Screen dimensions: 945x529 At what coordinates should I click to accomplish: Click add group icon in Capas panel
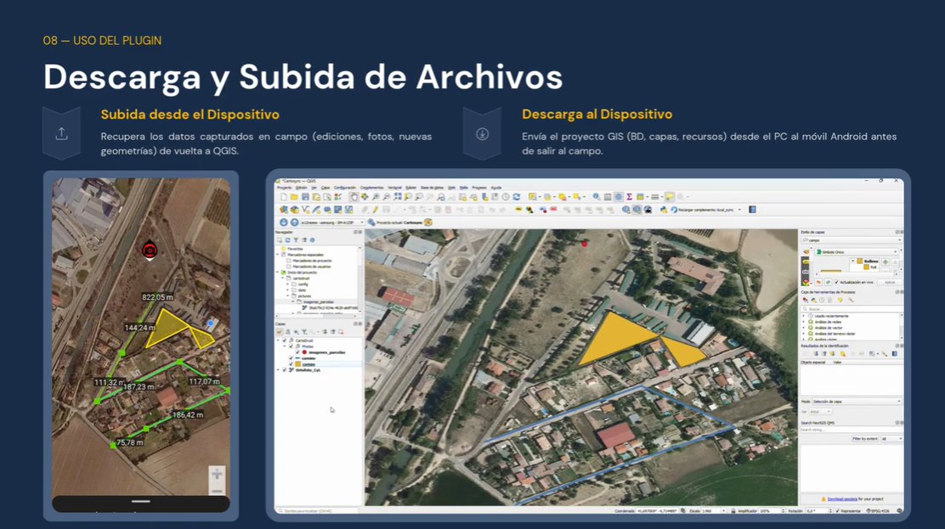point(287,332)
